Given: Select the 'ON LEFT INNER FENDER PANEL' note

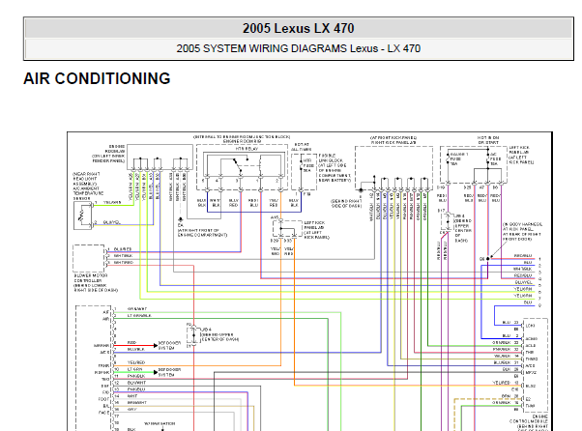Looking at the screenshot, I should [x=108, y=158].
